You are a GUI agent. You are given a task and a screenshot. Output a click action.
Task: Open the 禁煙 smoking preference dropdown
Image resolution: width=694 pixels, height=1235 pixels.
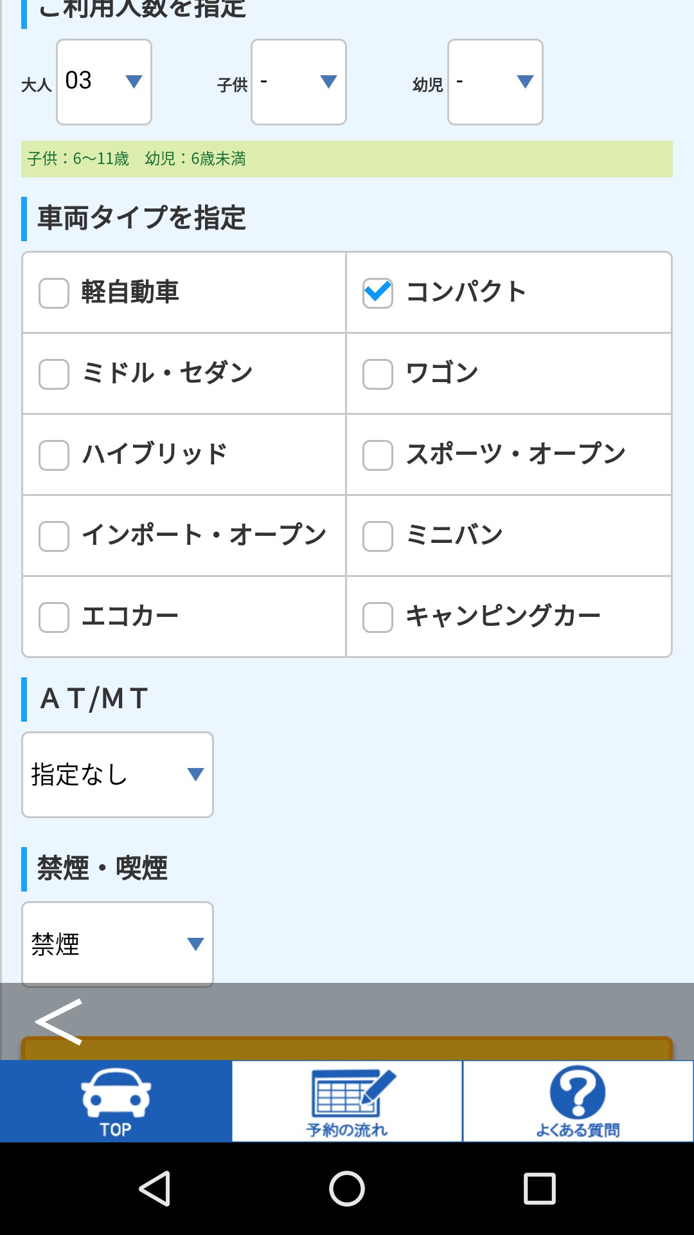coord(118,944)
